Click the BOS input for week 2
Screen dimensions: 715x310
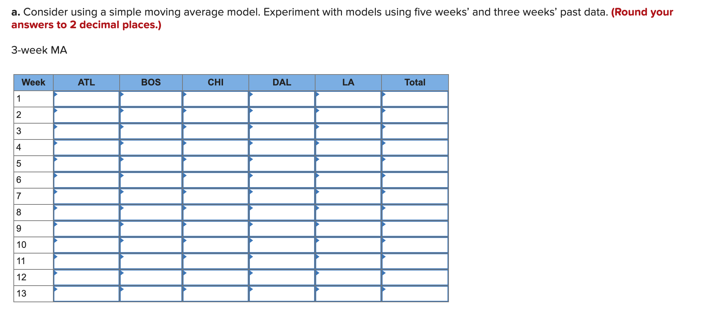(x=151, y=115)
